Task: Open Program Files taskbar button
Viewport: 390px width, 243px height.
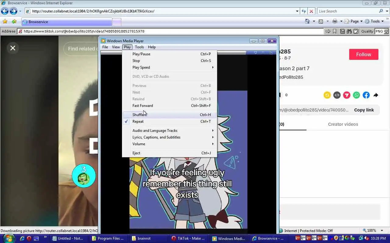Action: (109, 238)
